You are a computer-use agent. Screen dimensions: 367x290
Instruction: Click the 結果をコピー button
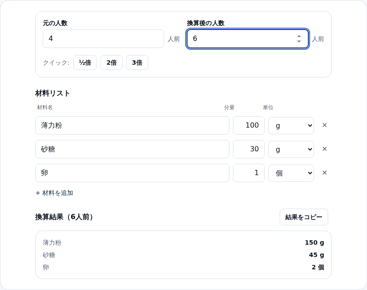(304, 217)
